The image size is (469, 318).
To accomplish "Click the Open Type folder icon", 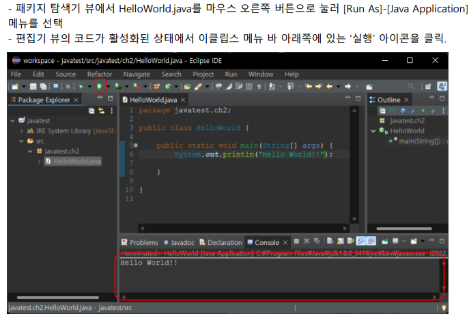I will (187, 86).
